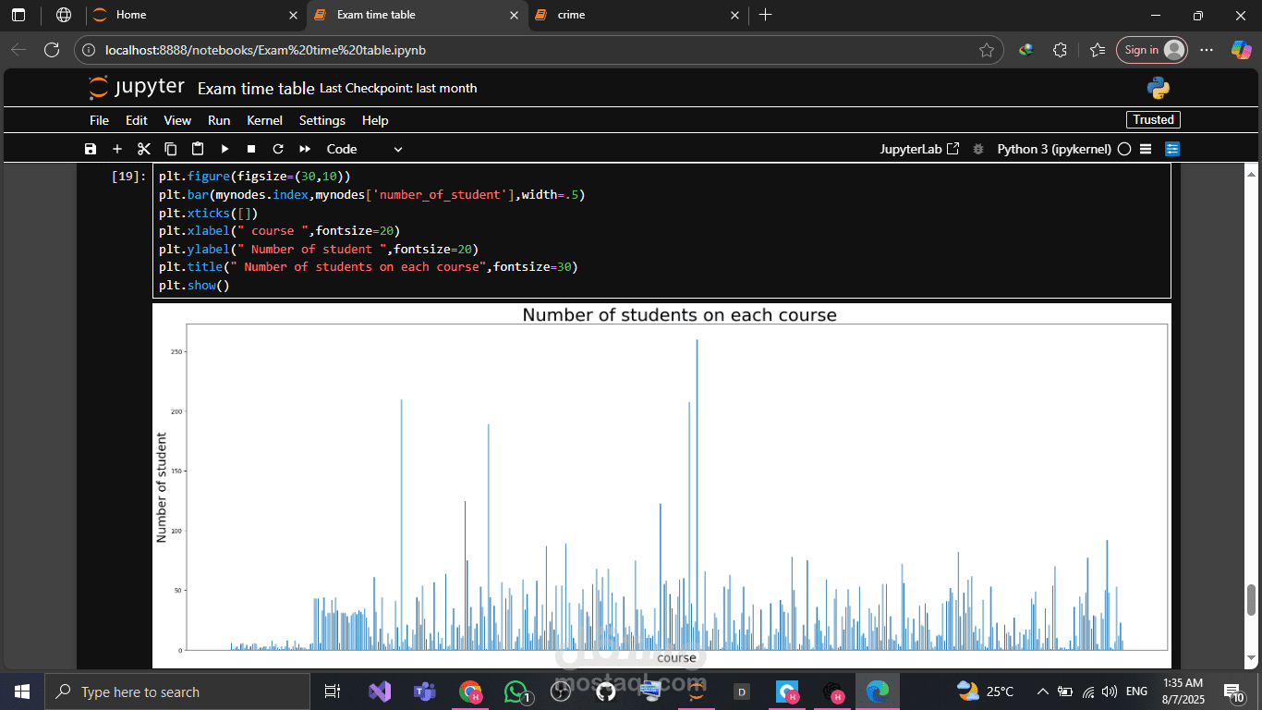Open GitHub Desktop from the taskbar
The width and height of the screenshot is (1262, 710).
tap(605, 692)
